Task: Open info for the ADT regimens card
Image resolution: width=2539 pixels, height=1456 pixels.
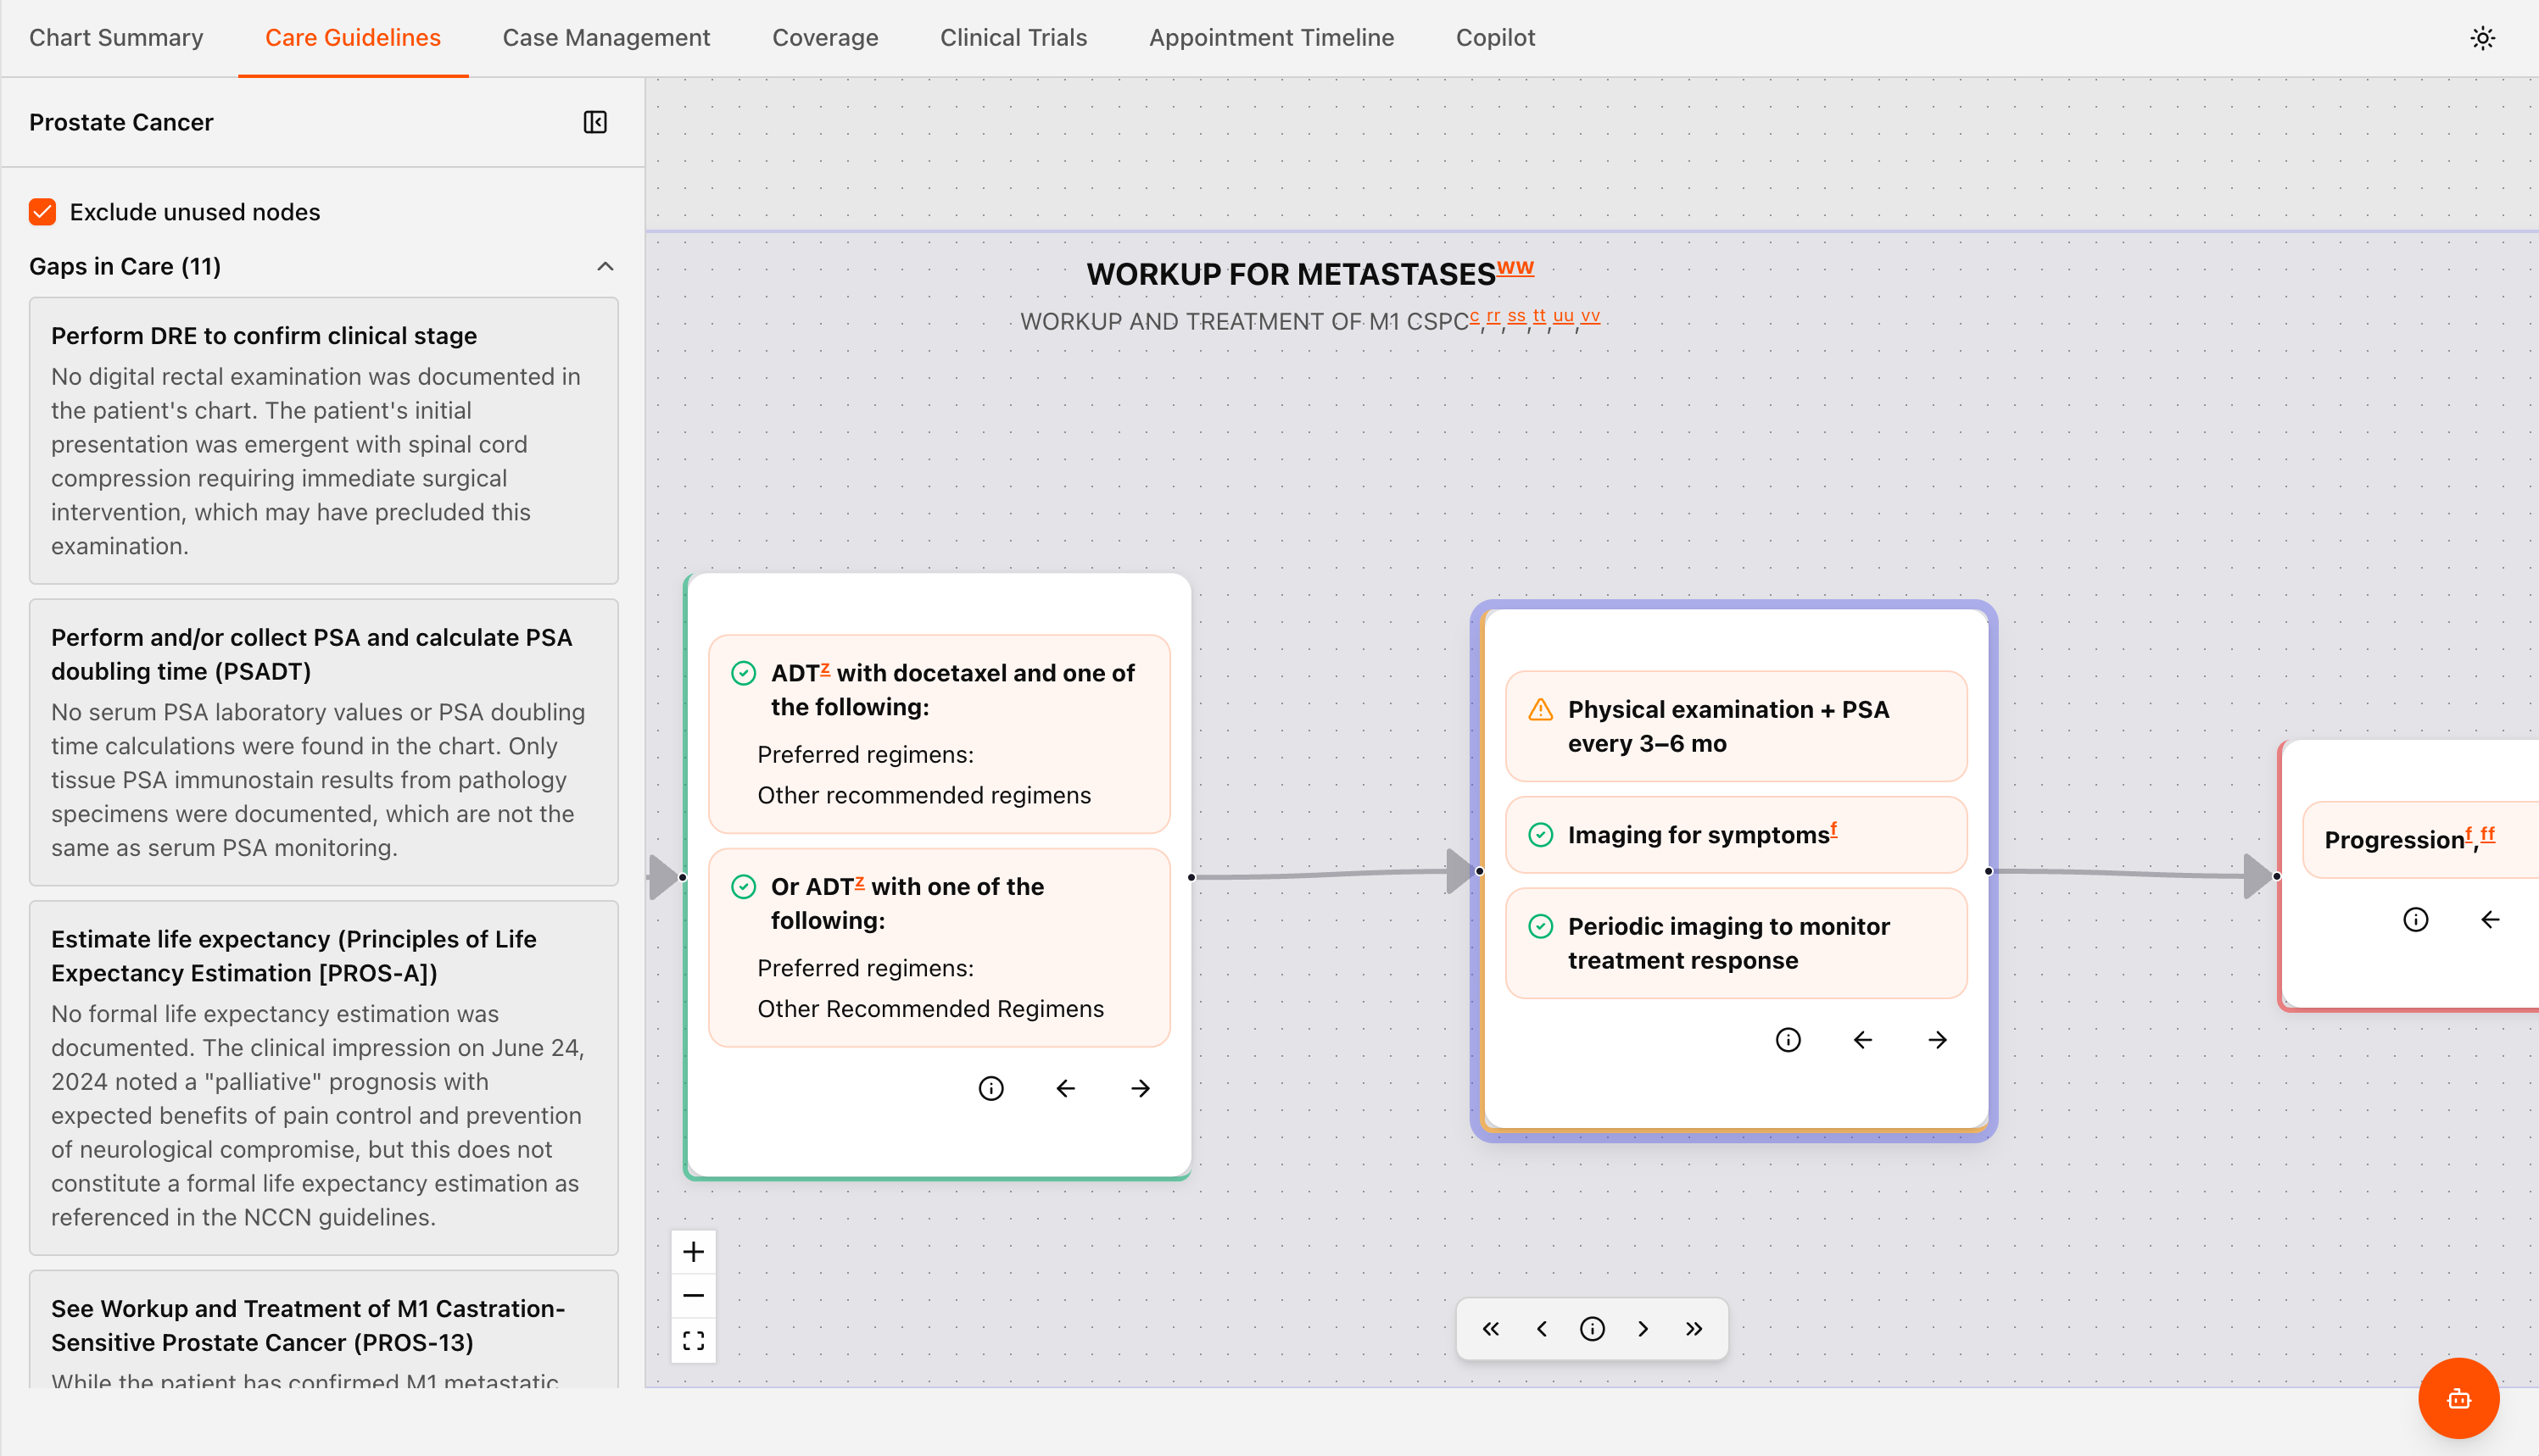Action: 990,1088
